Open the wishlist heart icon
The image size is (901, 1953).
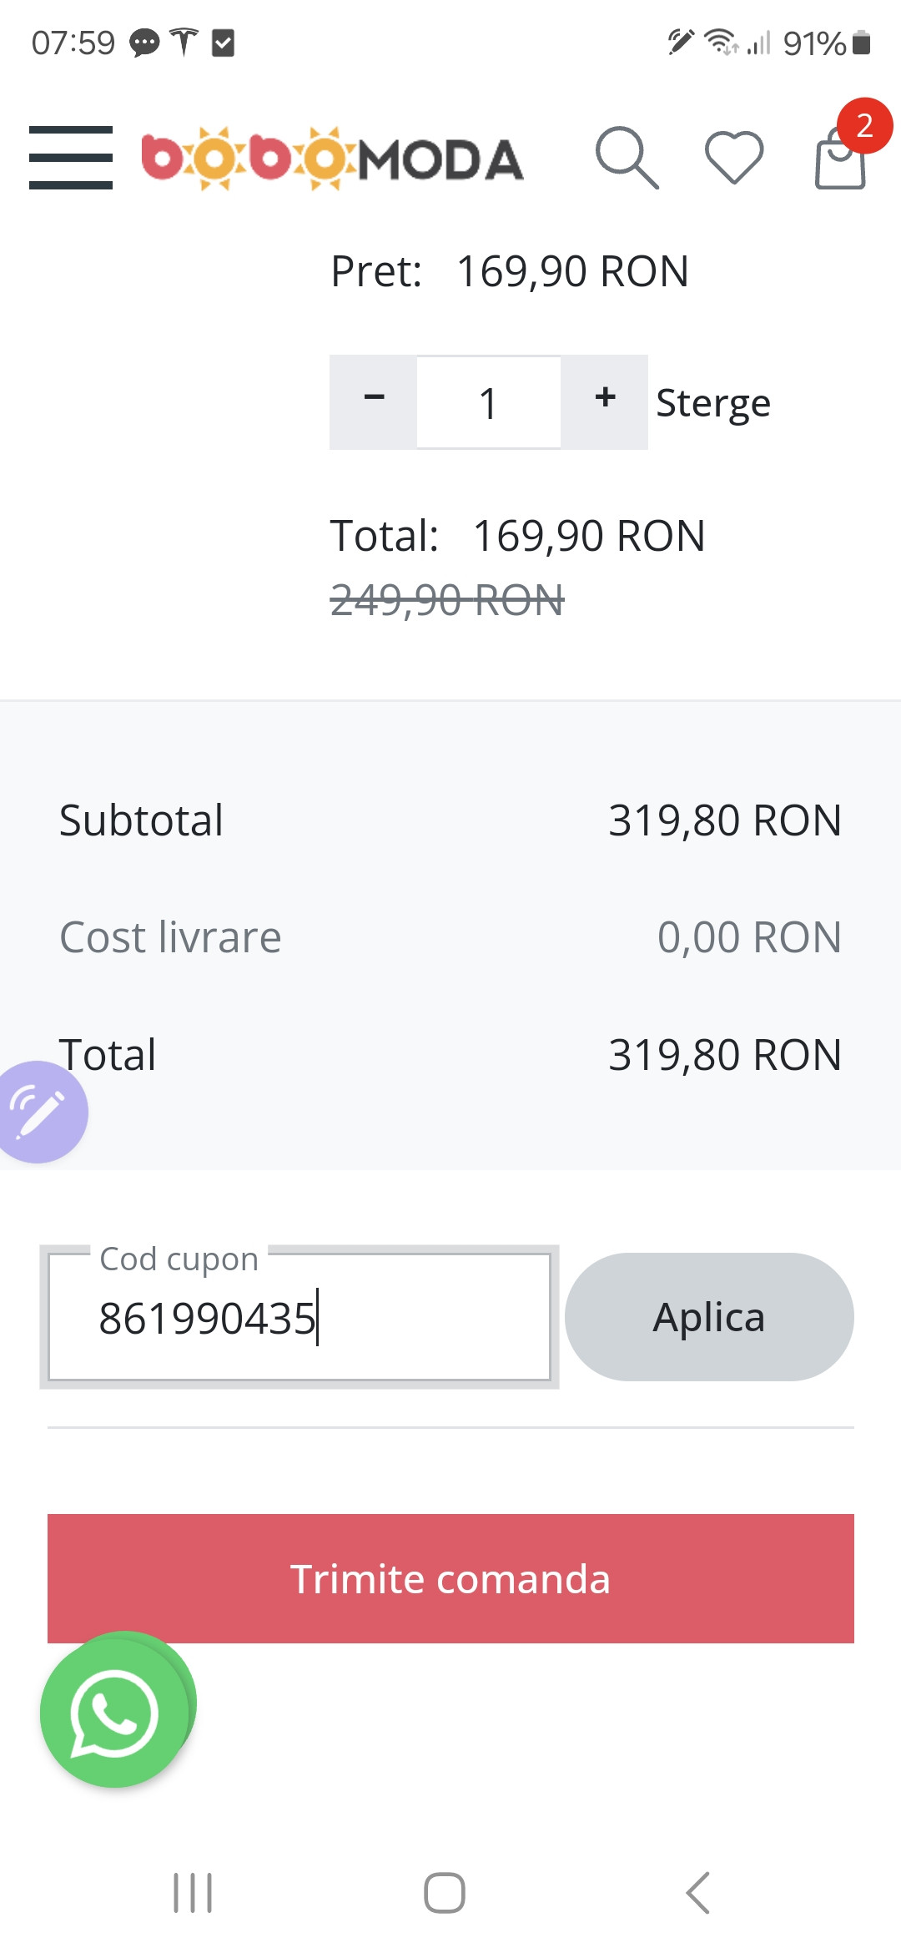point(734,158)
